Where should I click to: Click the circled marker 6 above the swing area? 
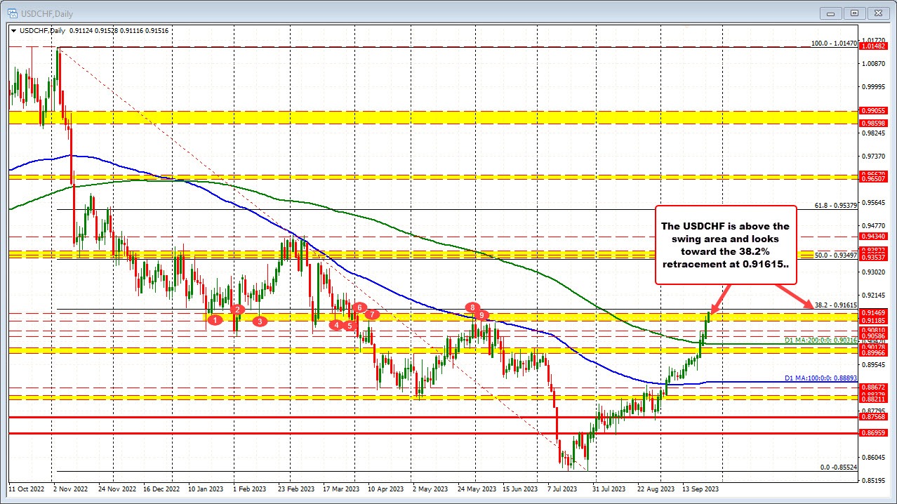(x=359, y=307)
